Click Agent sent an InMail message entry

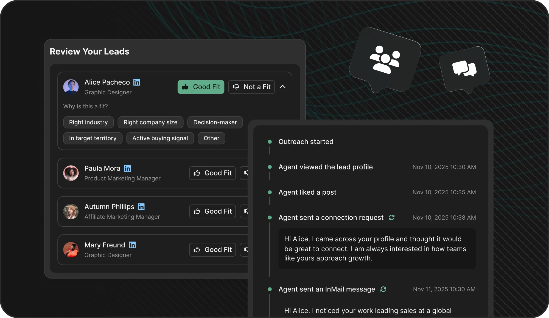point(327,289)
